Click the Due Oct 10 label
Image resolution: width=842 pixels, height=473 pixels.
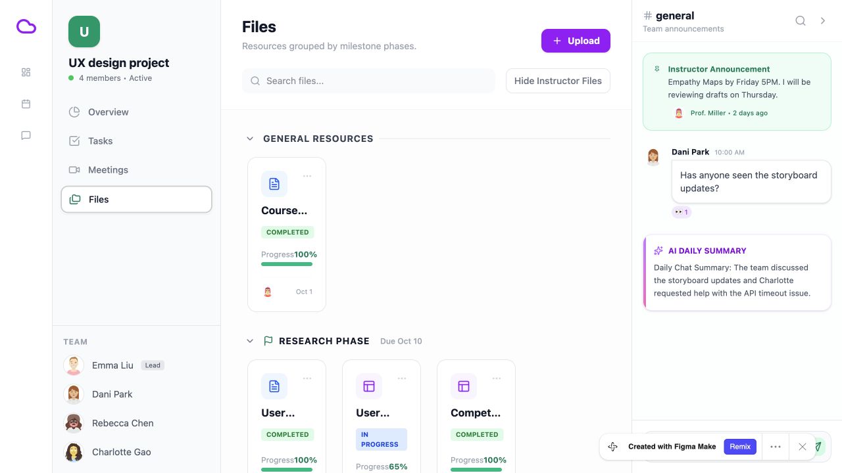point(401,341)
